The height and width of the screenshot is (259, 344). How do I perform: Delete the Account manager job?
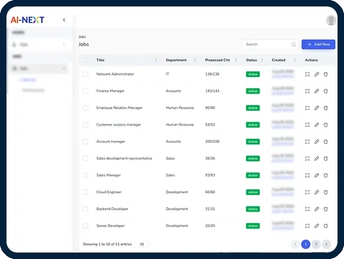point(326,142)
